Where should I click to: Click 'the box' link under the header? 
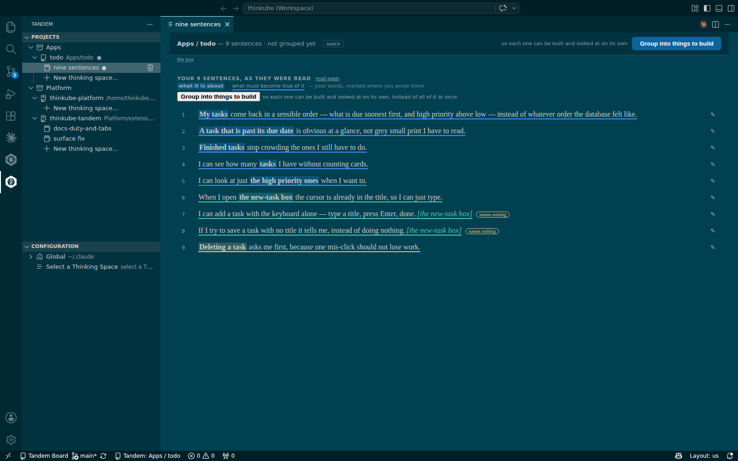pyautogui.click(x=185, y=60)
